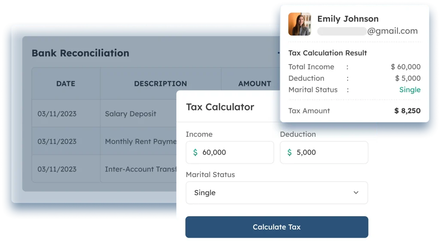Viewport: 440px width, 248px height.
Task: Click the Emily Johnson name
Action: 348,19
